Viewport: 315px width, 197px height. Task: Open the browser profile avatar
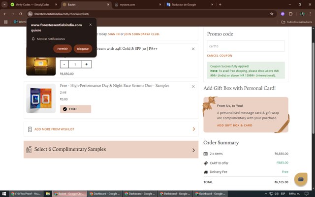tap(302, 14)
